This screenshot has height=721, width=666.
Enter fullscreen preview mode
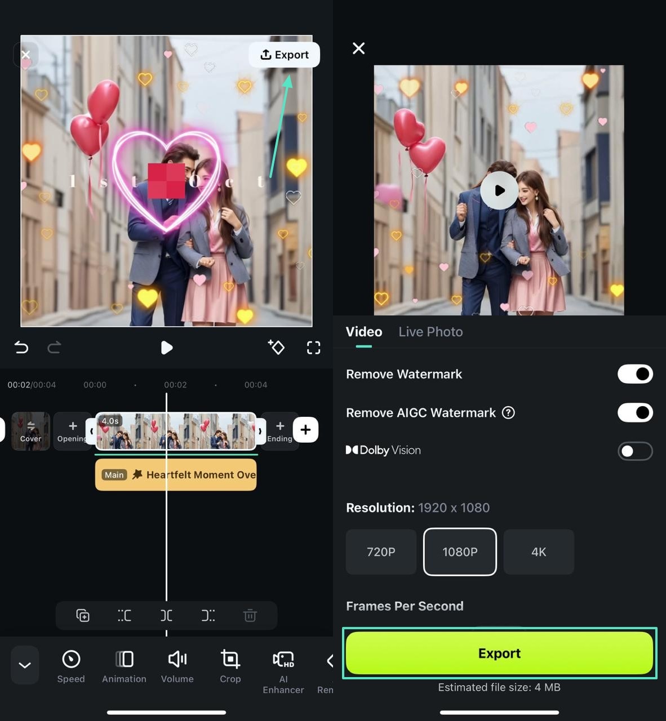313,348
